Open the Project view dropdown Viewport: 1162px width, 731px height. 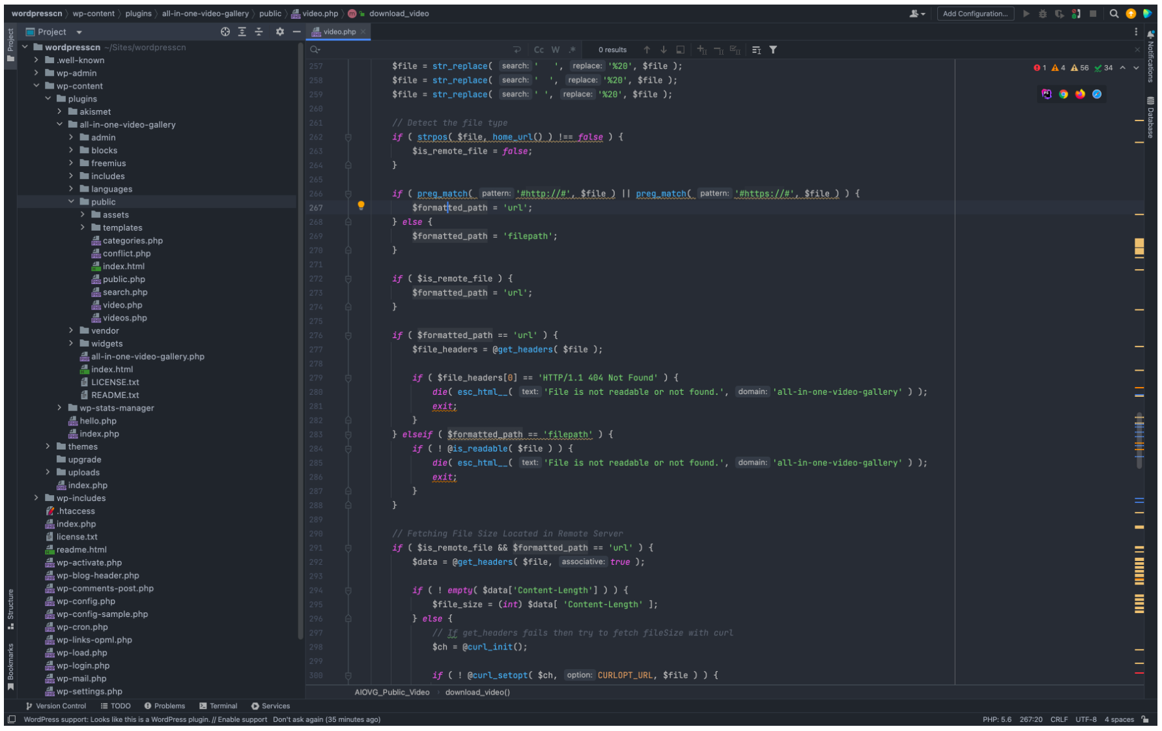point(79,32)
